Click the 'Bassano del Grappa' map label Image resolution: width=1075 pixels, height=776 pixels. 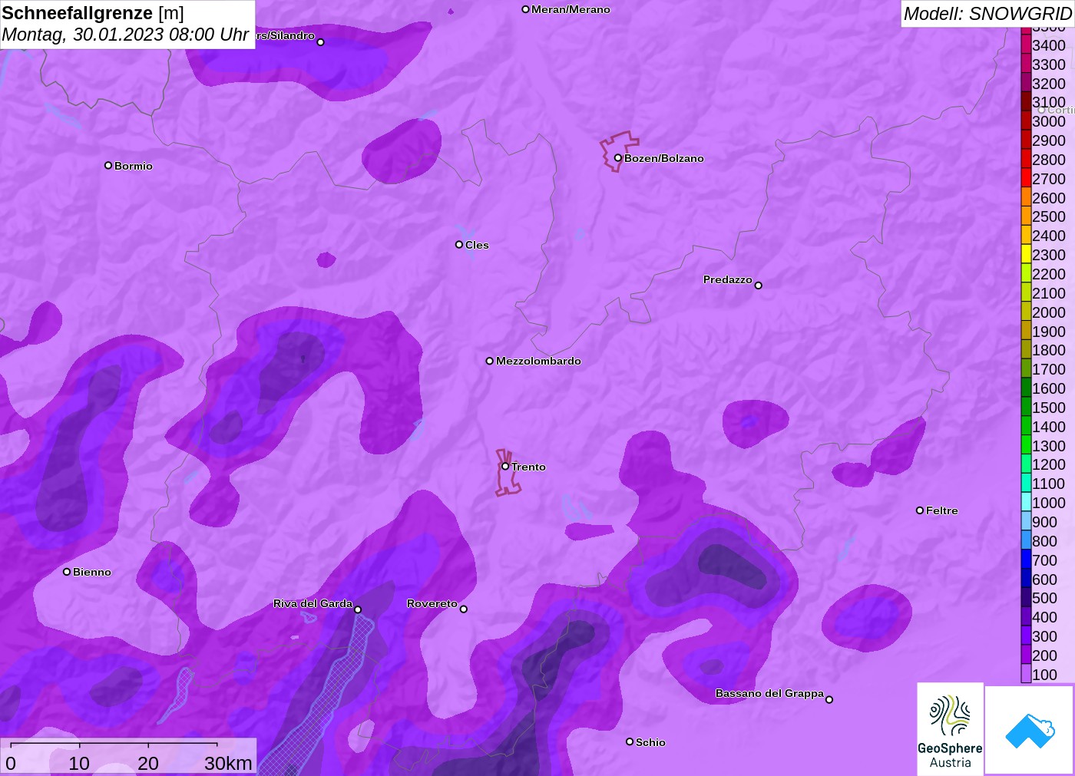pyautogui.click(x=769, y=693)
